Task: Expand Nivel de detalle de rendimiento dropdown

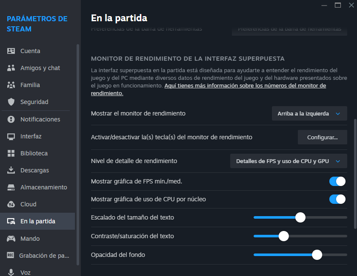Action: [288, 161]
